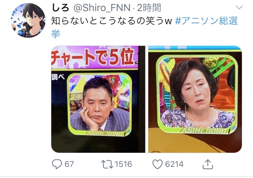The height and width of the screenshot is (178, 253).
Task: Follow the #アニソン総選挙 hashtag link
Action: (x=206, y=21)
